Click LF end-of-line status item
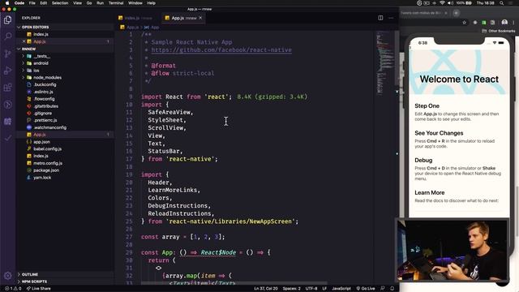The width and height of the screenshot is (519, 292). pos(324,289)
